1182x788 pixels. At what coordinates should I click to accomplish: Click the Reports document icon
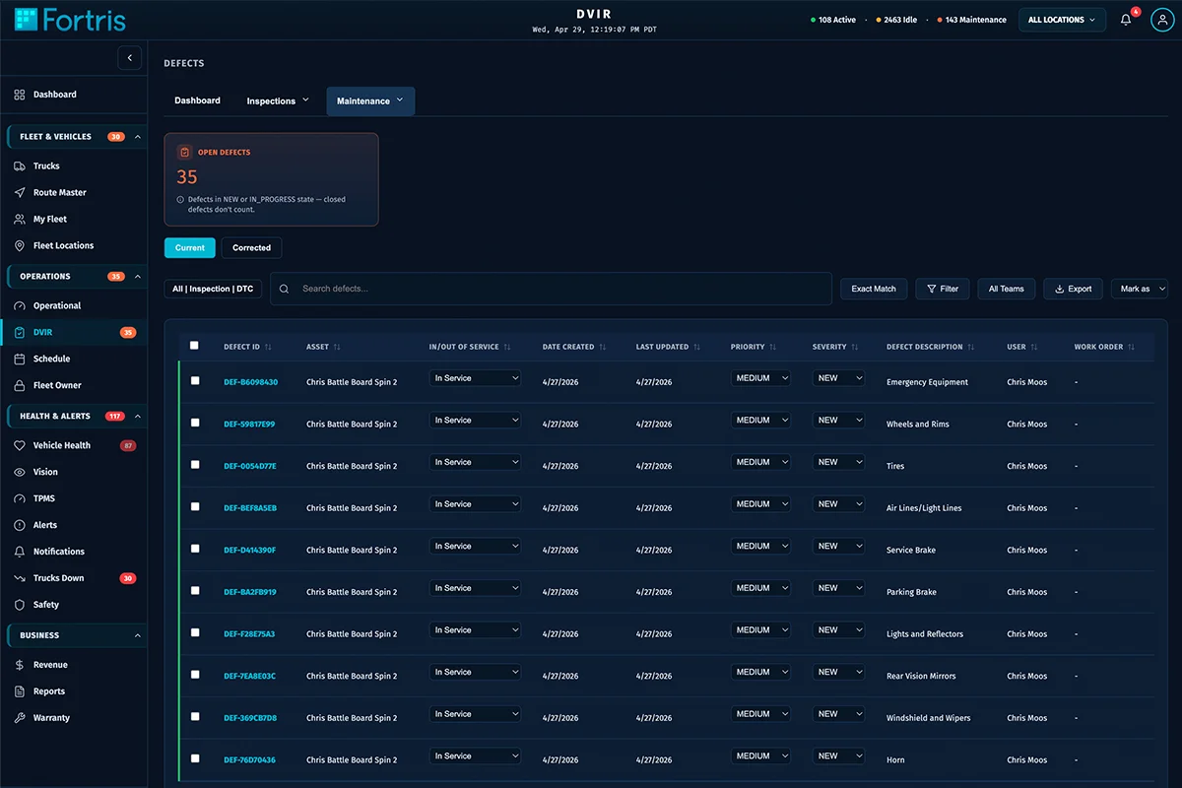20,692
